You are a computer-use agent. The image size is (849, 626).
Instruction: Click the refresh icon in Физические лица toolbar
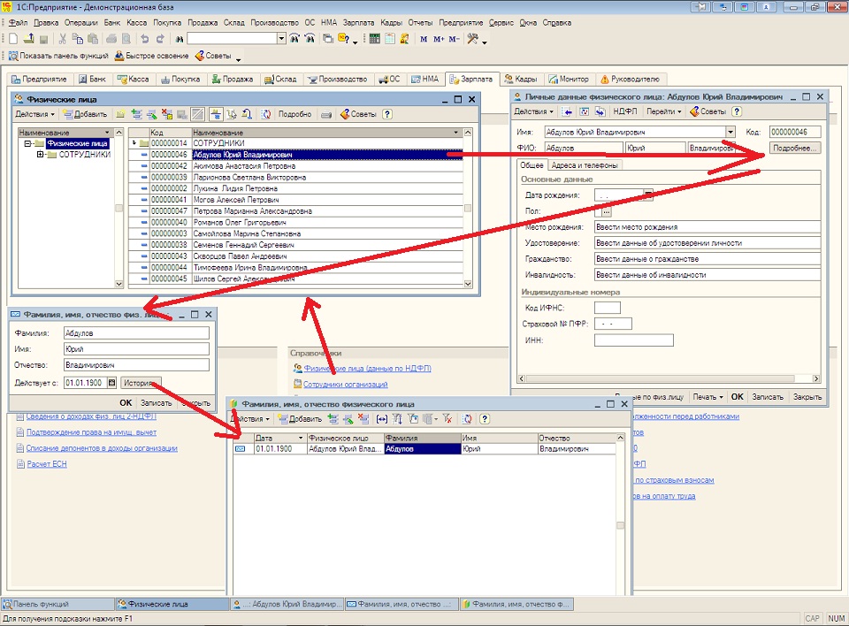point(266,114)
